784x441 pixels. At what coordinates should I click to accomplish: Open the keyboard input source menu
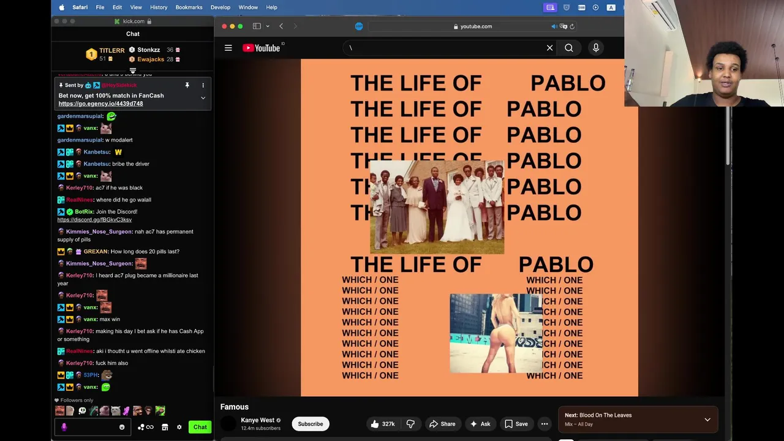[611, 7]
